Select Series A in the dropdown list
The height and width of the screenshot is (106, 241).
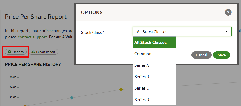[154, 65]
